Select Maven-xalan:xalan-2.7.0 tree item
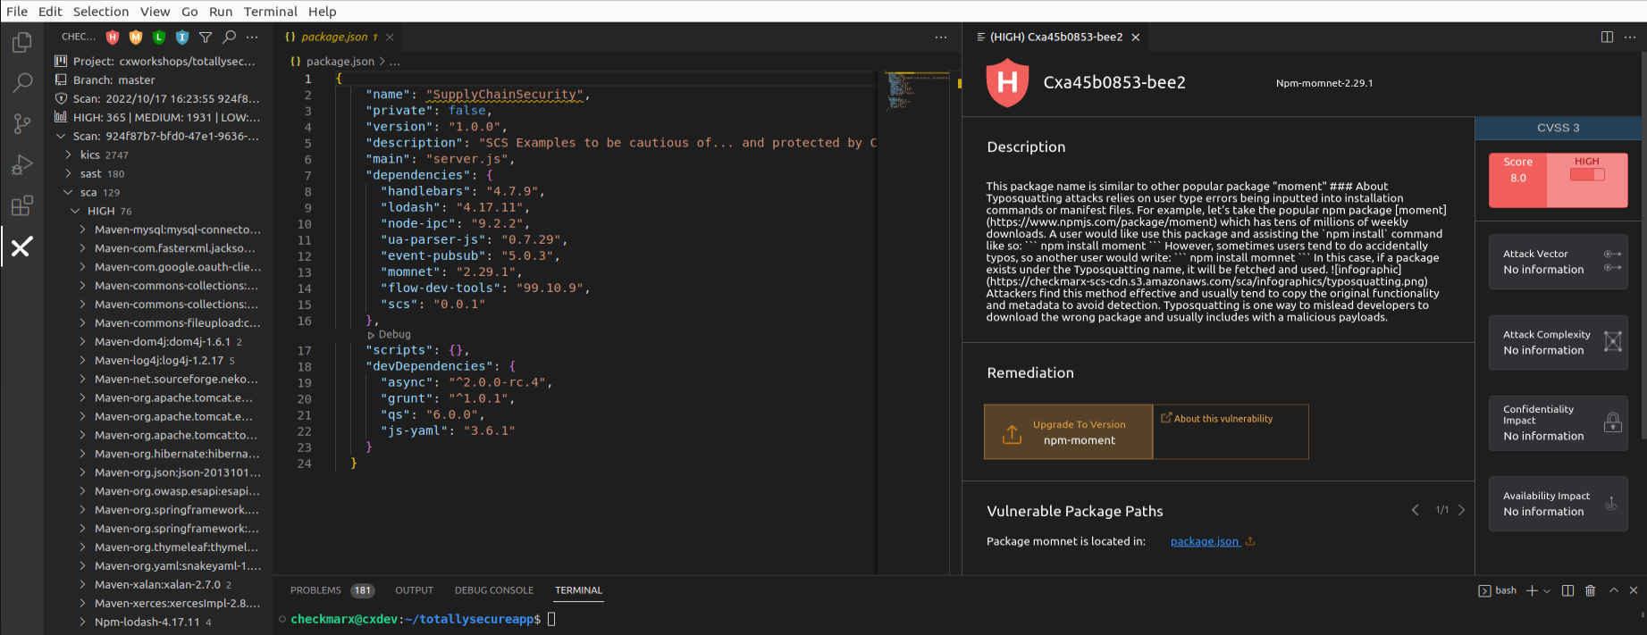 [x=158, y=584]
